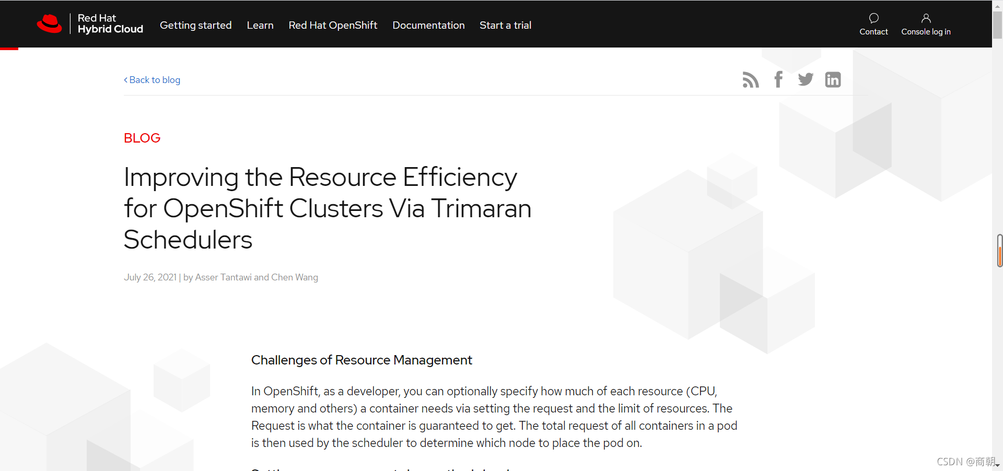The width and height of the screenshot is (1003, 471).
Task: Share the post on Facebook
Action: 778,79
